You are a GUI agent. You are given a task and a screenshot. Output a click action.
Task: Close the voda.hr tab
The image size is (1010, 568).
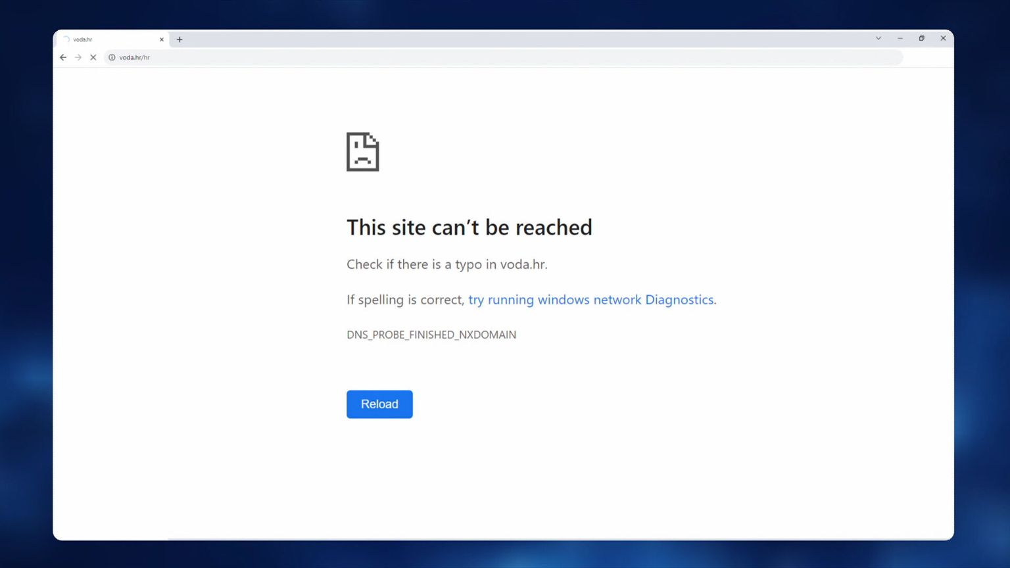(x=162, y=39)
